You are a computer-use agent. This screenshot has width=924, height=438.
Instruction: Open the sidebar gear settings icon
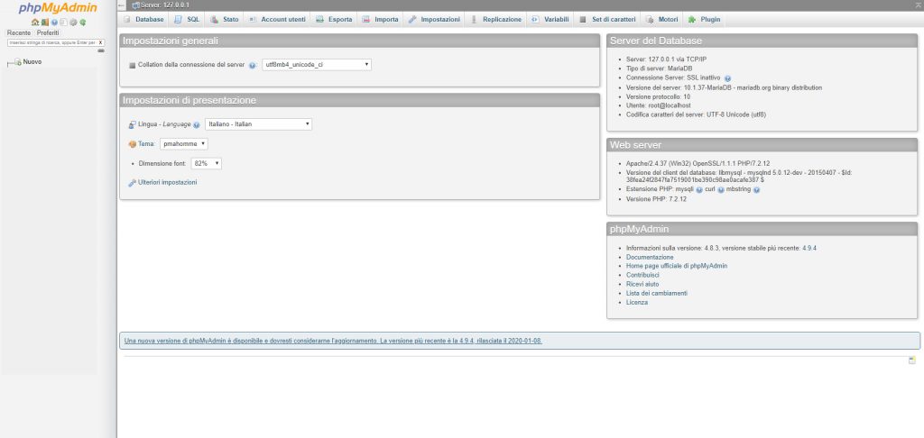pyautogui.click(x=73, y=22)
